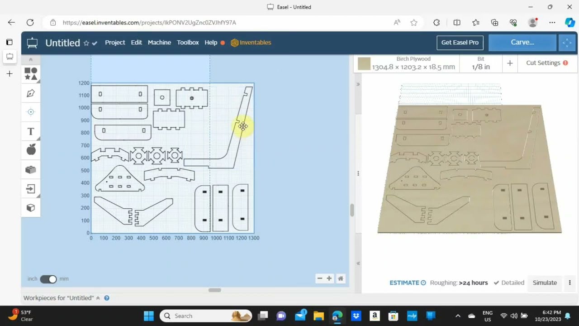Select the Text tool
This screenshot has width=579, height=326.
tap(31, 131)
